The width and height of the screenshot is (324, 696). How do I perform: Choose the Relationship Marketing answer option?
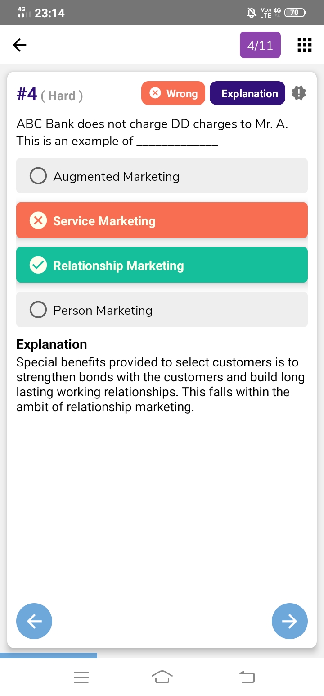point(162,265)
